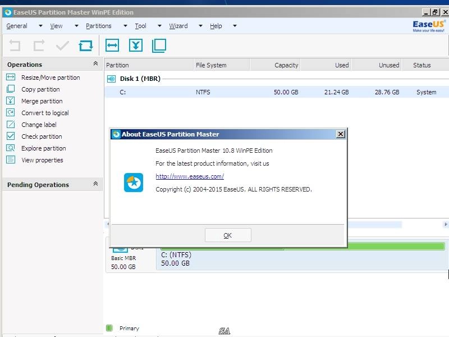
Task: Click the Apply checkmark toolbar icon
Action: tap(62, 45)
